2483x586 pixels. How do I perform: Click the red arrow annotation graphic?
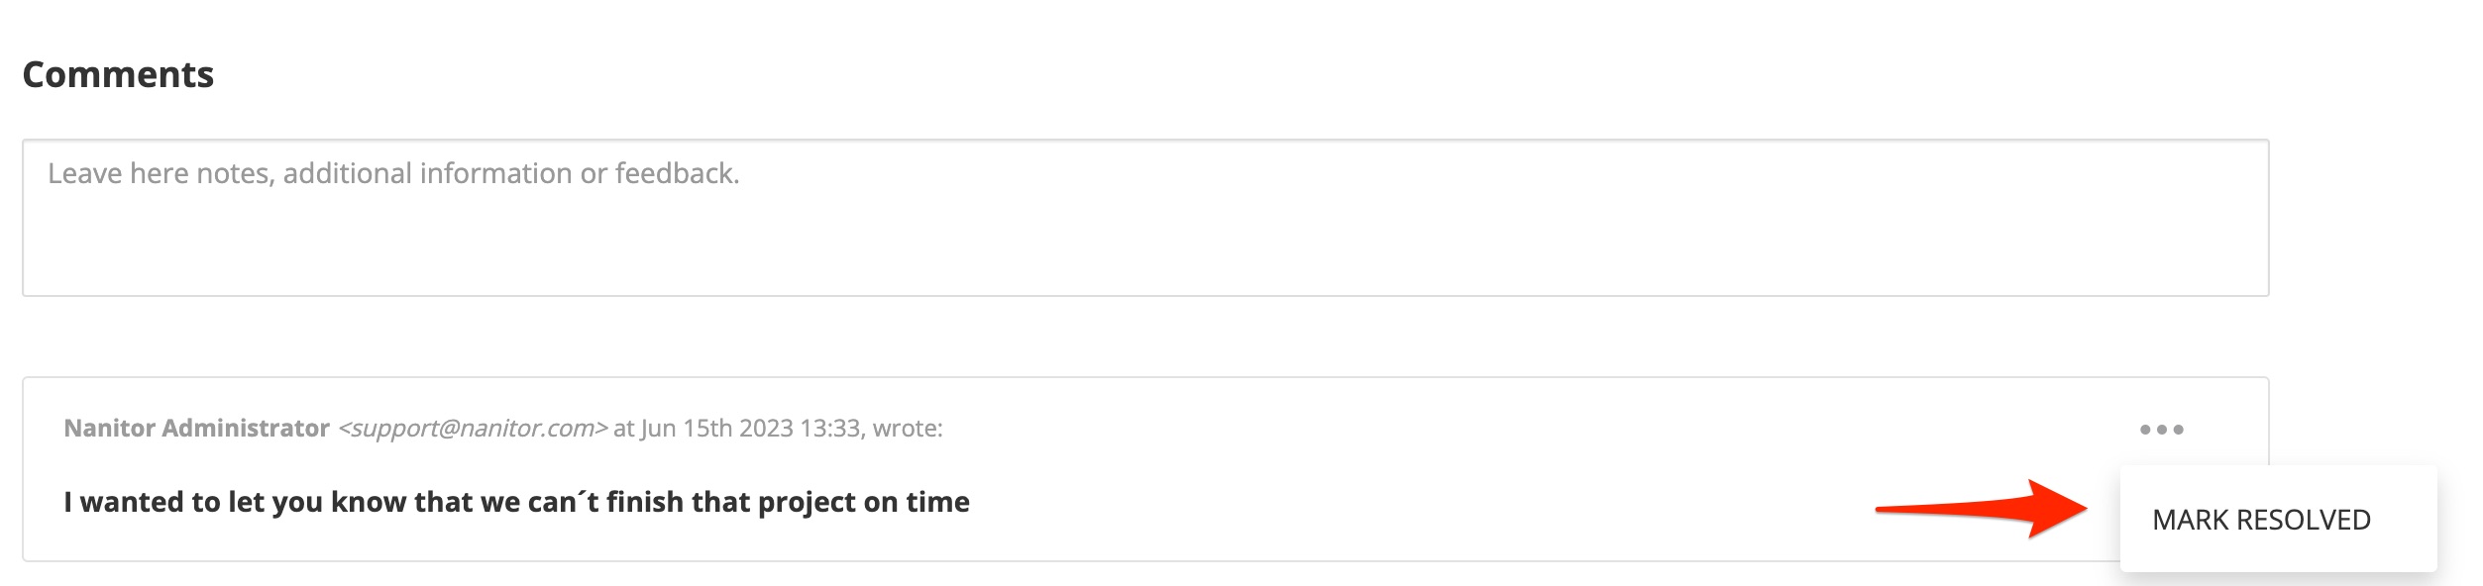1982,509
